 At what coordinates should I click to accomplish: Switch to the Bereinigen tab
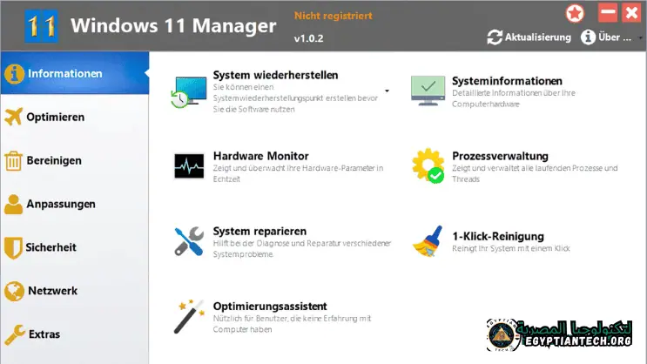tap(75, 160)
